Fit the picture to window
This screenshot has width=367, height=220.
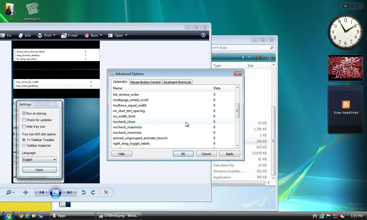[x=26, y=192]
